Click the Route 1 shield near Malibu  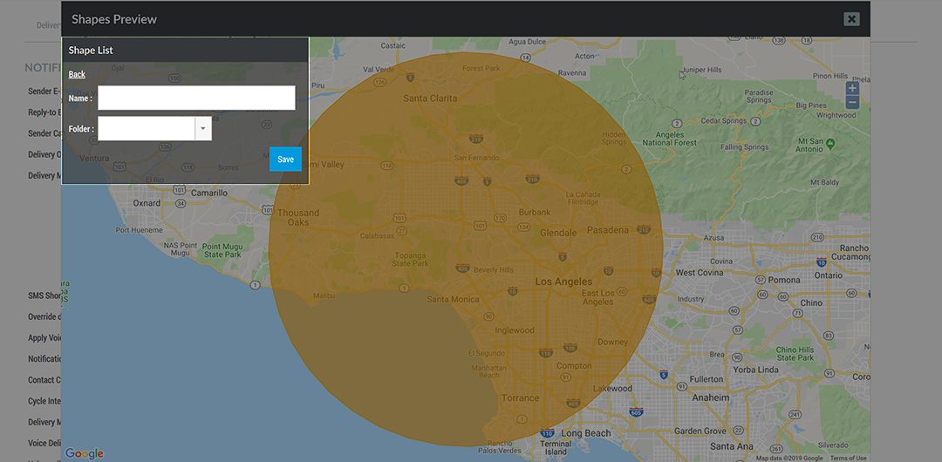coord(405,288)
